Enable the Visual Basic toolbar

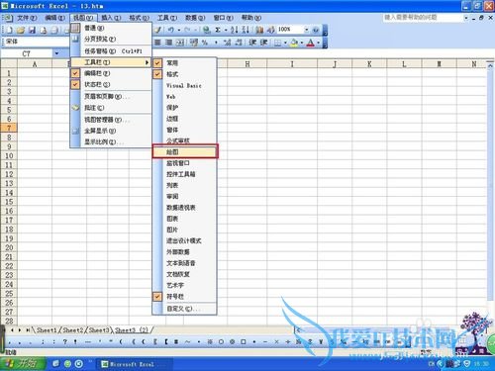(184, 85)
